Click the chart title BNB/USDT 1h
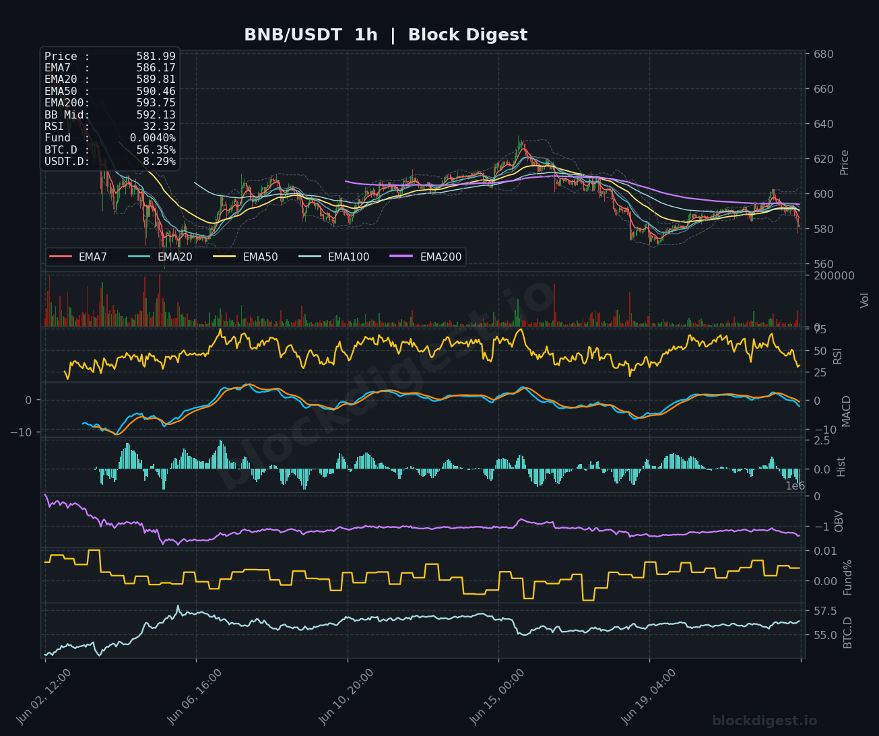The height and width of the screenshot is (736, 879). pos(311,35)
